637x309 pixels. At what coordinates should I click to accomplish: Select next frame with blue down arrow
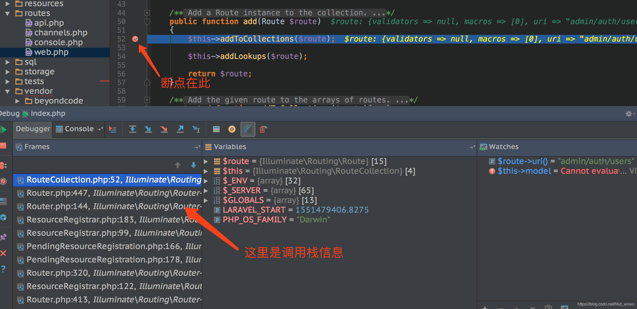(x=194, y=165)
